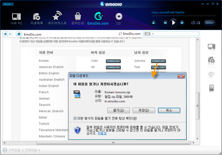Click the status bar sync icon
This screenshot has height=155, width=222.
coord(5,150)
